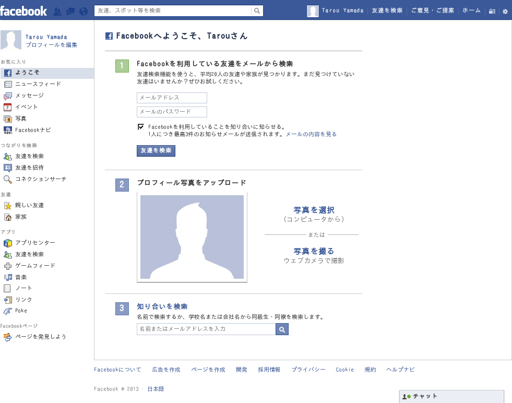Click the 家族 house icon
This screenshot has width=512, height=403.
[x=8, y=217]
